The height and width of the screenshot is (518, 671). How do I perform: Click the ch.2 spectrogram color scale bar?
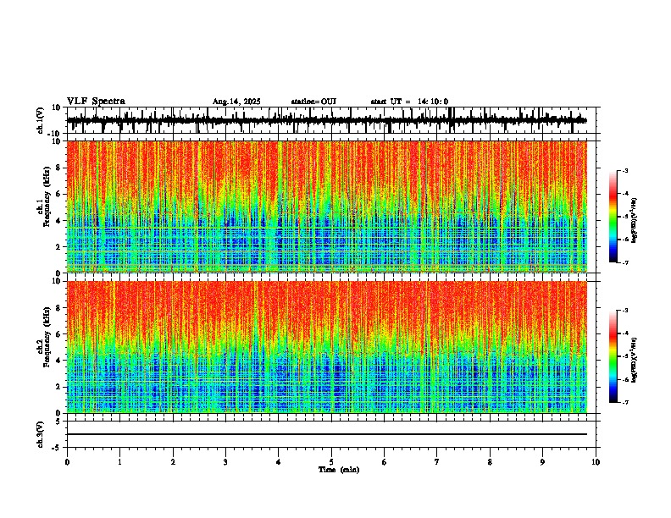[x=613, y=356]
